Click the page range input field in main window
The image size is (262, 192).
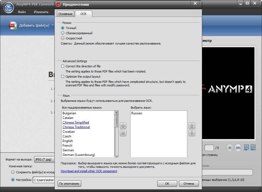click(x=227, y=172)
